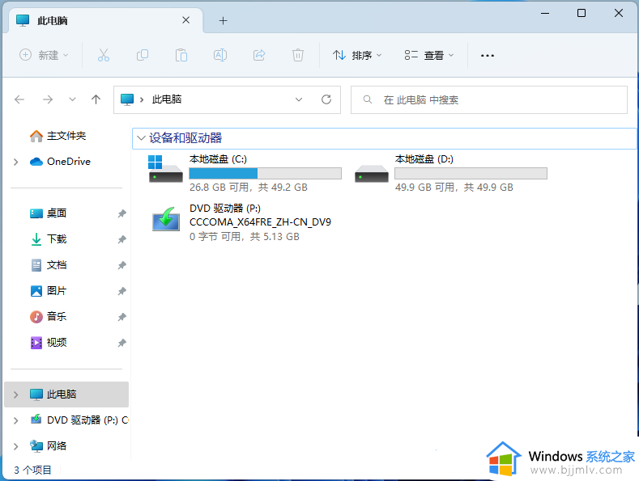Click the 本地磁盘 (C:) label

coord(218,159)
